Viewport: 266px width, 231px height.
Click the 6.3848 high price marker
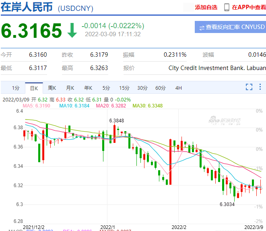coord(117,121)
